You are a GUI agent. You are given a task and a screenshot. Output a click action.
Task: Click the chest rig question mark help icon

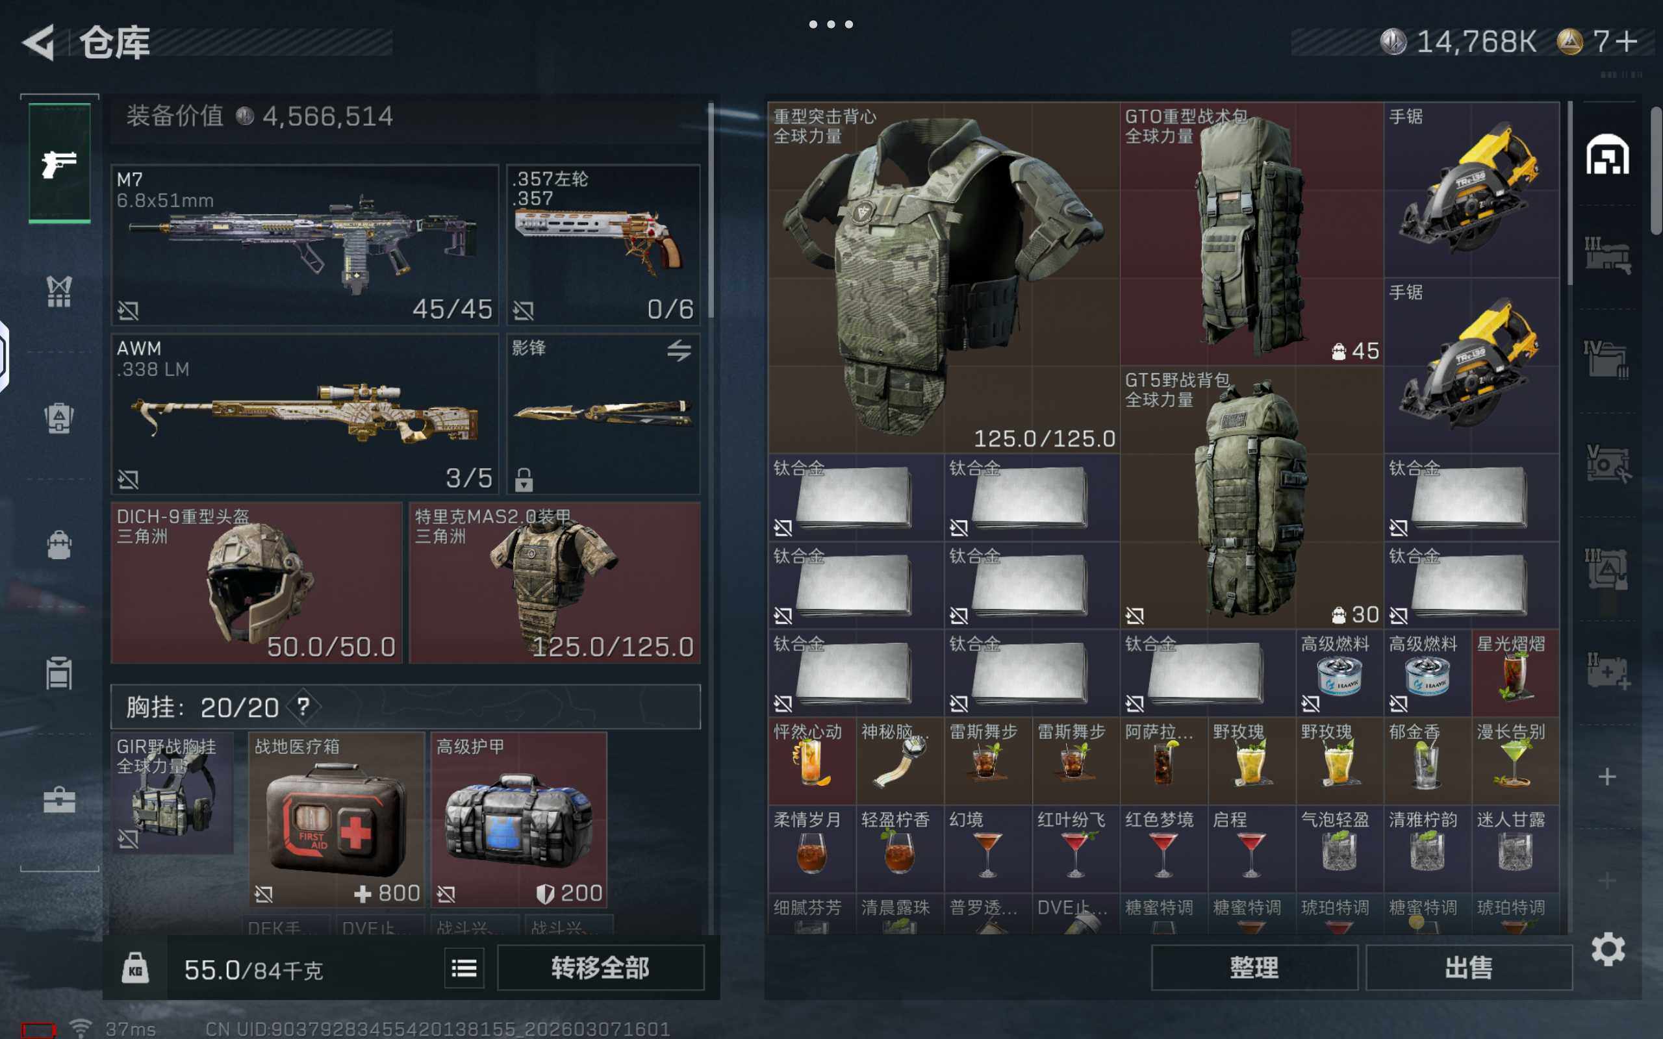[x=303, y=707]
